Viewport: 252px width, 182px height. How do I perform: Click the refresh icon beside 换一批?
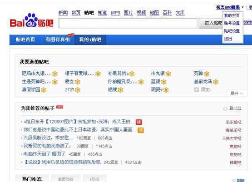pyautogui.click(x=225, y=109)
